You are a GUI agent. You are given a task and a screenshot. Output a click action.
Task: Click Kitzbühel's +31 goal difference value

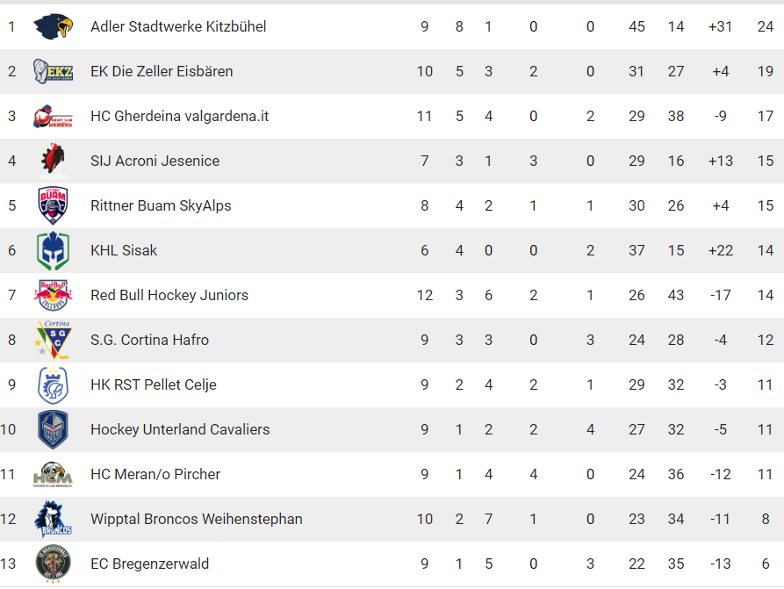point(720,27)
